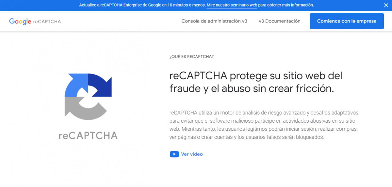Close the blue announcement banner

click(386, 5)
